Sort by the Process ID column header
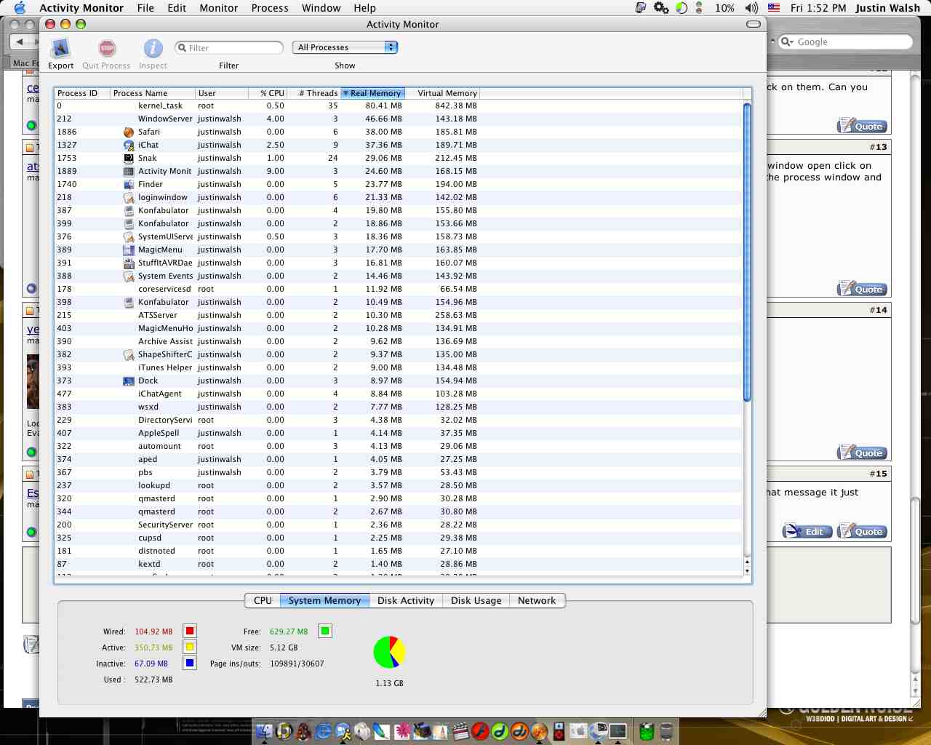This screenshot has height=745, width=931. click(82, 93)
